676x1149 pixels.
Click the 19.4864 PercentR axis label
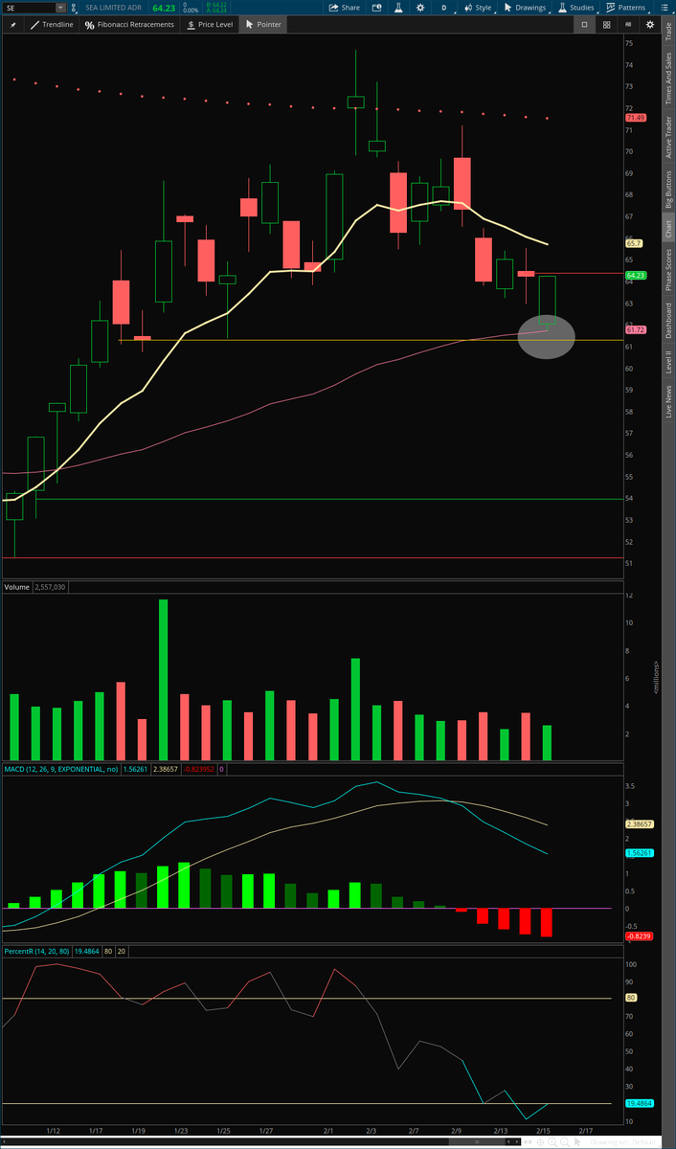pyautogui.click(x=639, y=1104)
